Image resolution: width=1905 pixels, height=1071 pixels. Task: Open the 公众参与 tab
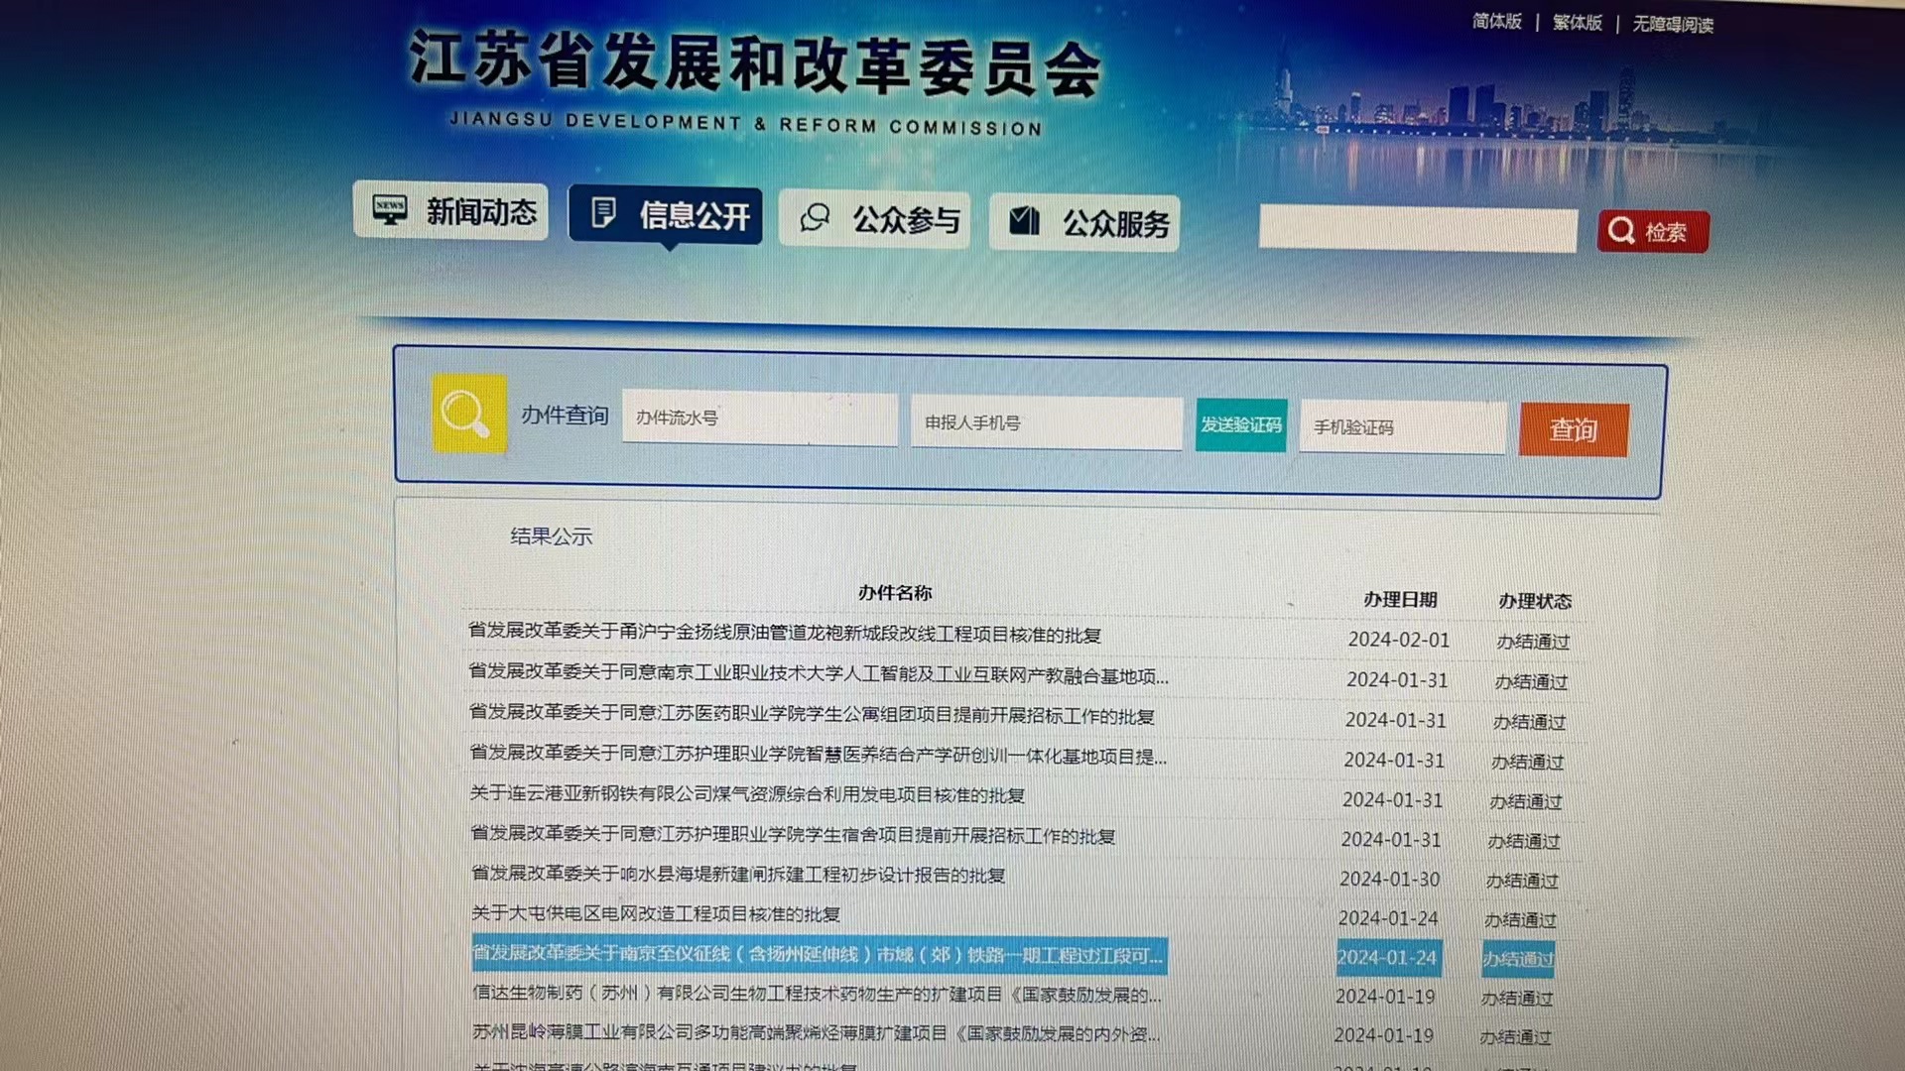click(874, 218)
